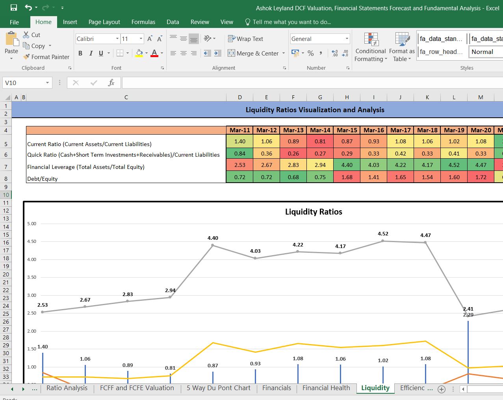
Task: Enable Wrap Text
Action: (245, 39)
